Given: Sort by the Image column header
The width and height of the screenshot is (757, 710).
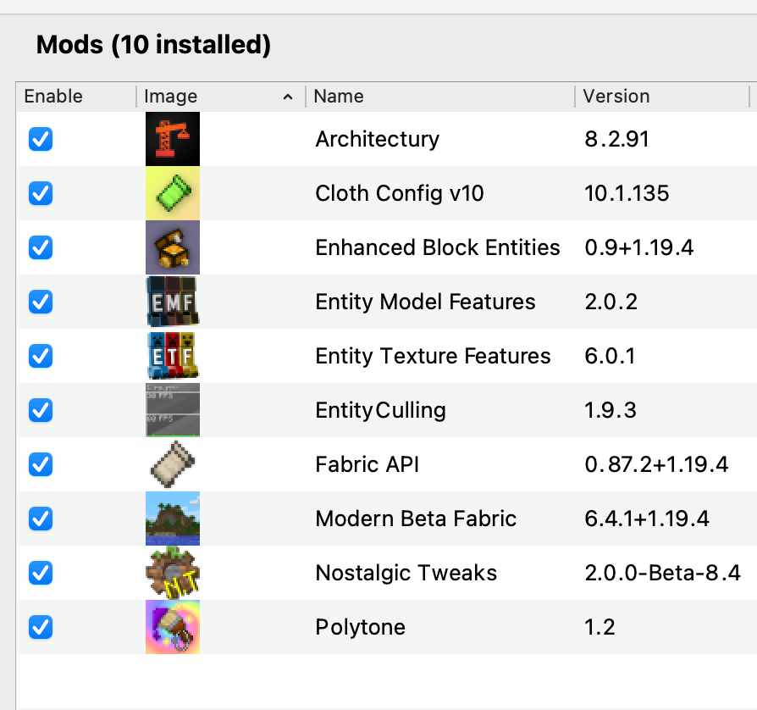Looking at the screenshot, I should pos(221,97).
